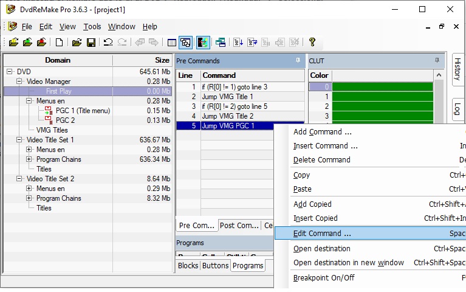
Task: Switch to the Blocks tab
Action: tap(188, 265)
